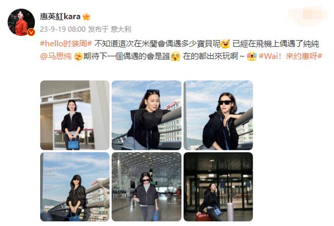
Task: Open photo of woman wearing sunglasses by railing
Action: pos(218,115)
